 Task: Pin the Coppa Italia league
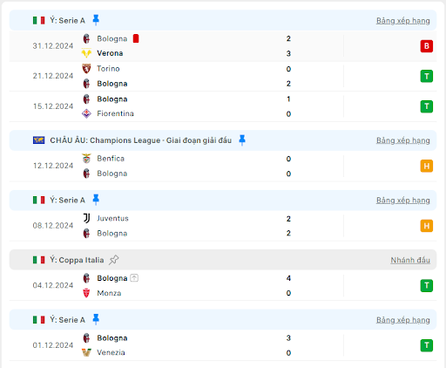point(113,260)
